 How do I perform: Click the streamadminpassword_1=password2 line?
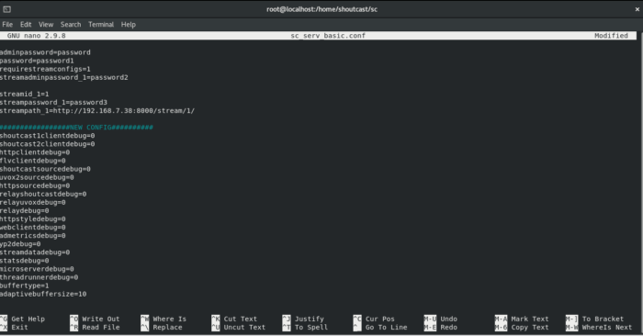(x=64, y=77)
